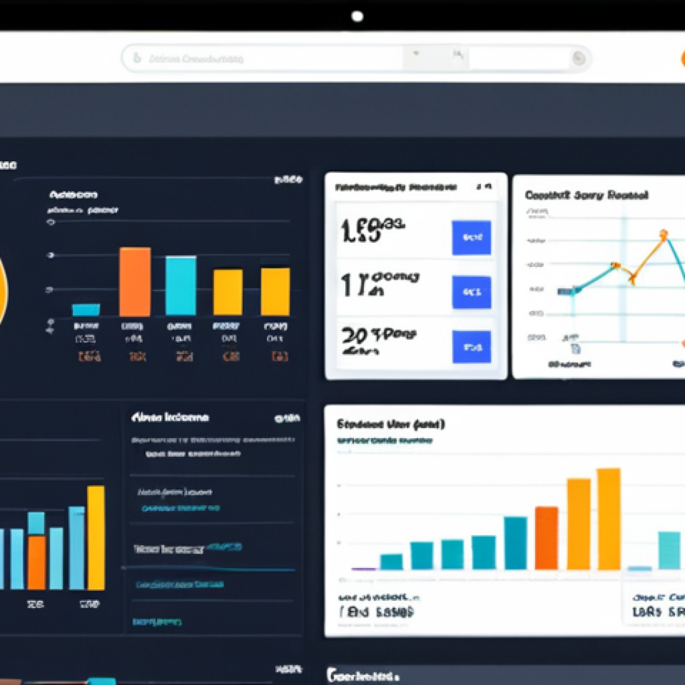
Task: Click the teal subtitle link under the white chart title
Action: (385, 441)
